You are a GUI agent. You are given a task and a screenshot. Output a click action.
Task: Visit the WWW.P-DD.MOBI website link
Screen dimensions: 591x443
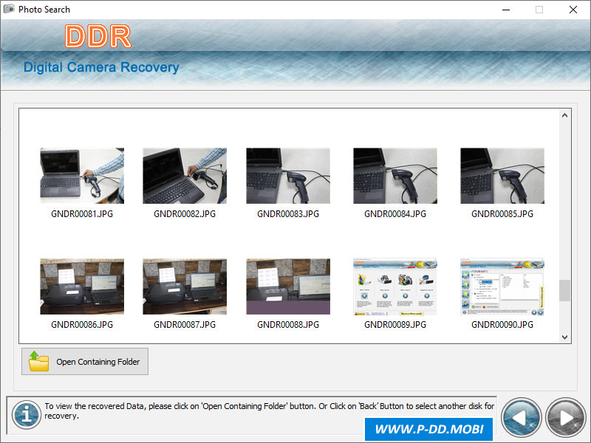429,429
